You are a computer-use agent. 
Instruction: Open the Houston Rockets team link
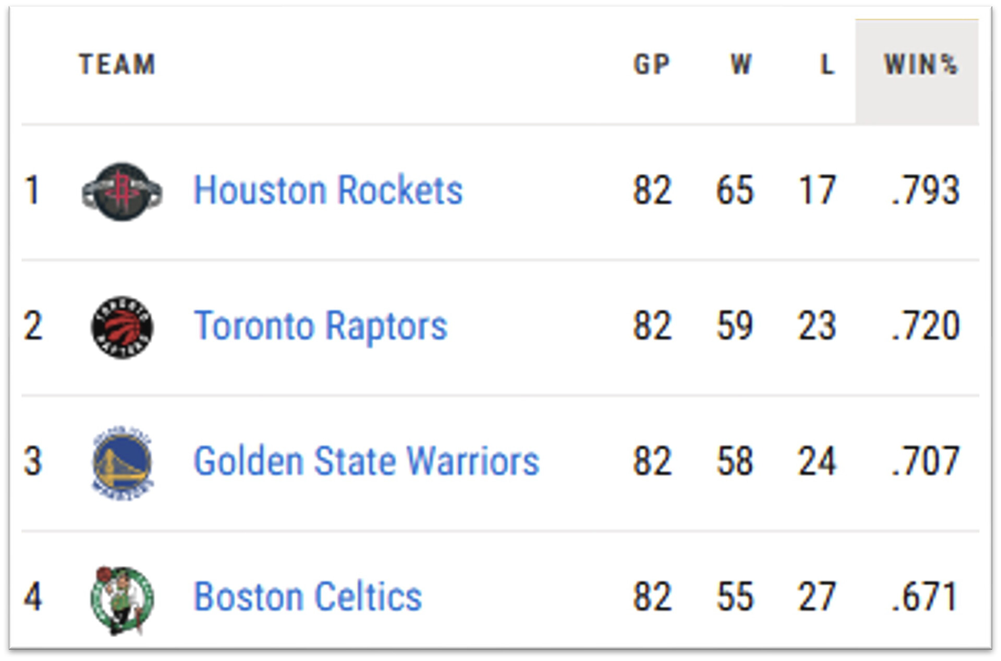pyautogui.click(x=328, y=190)
